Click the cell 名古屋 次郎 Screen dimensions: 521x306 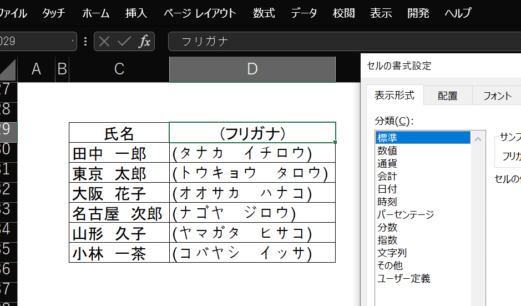[119, 213]
